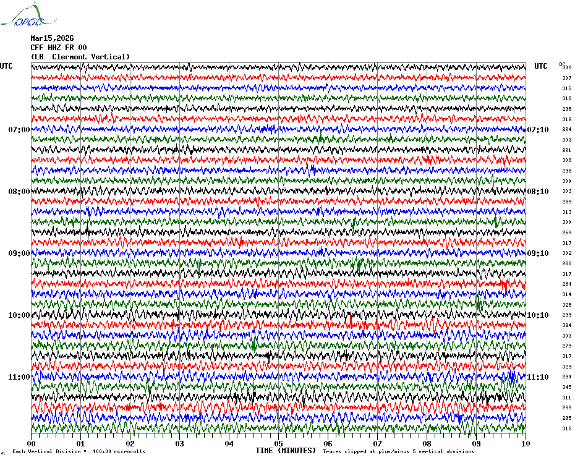Select the CFF HHZ FR 00 station text
Viewport: 575px width, 460px height.
(x=59, y=48)
